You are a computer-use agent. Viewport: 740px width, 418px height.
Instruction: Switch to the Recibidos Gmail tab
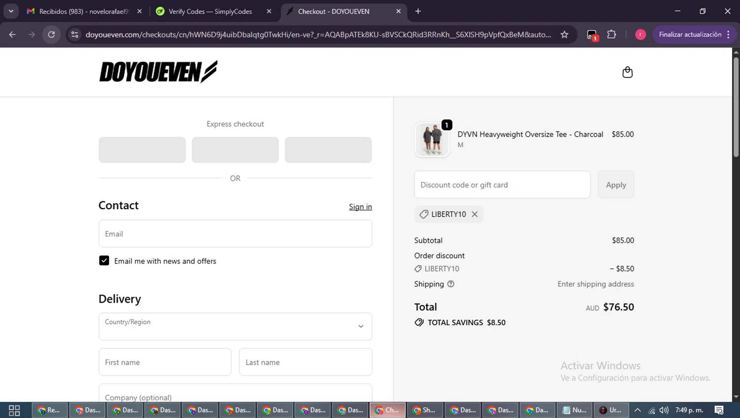pyautogui.click(x=84, y=11)
